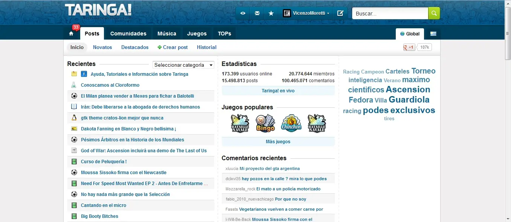The image size is (511, 222).
Task: Open post Cantando en el micro
Action: 104,205
